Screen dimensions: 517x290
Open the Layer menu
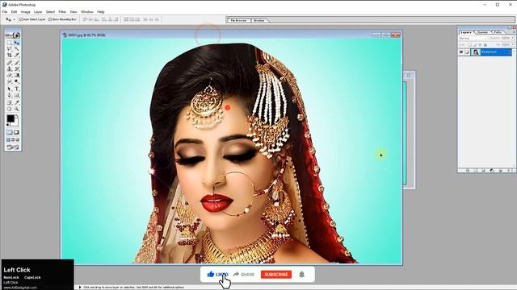pyautogui.click(x=38, y=12)
